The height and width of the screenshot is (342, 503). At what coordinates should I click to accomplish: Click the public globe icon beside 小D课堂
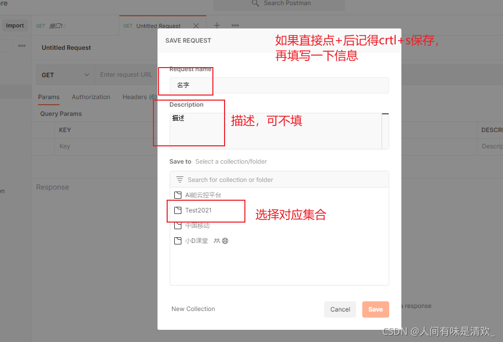[x=225, y=240]
